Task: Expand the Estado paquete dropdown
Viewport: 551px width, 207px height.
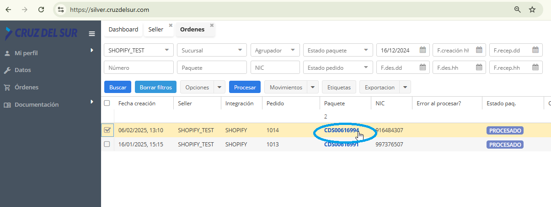Action: [x=366, y=50]
